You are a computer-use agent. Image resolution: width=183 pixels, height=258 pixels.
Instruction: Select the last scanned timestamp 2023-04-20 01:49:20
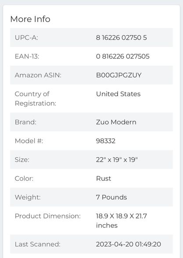click(x=129, y=244)
